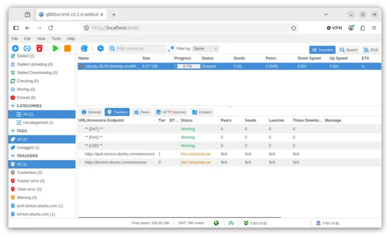Select Uncategorized (1) category
The height and width of the screenshot is (237, 390).
(x=42, y=123)
